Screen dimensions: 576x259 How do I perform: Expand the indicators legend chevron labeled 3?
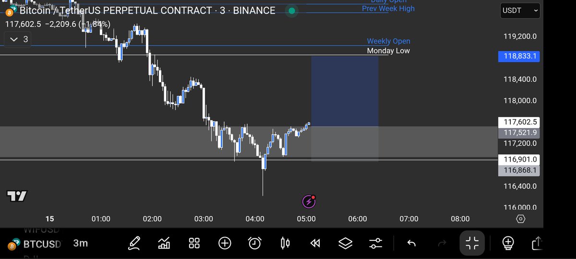18,39
